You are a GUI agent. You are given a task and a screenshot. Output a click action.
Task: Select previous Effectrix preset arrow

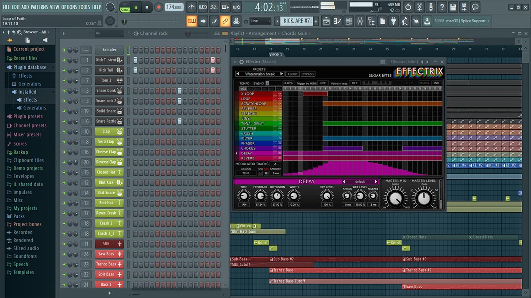tap(238, 74)
